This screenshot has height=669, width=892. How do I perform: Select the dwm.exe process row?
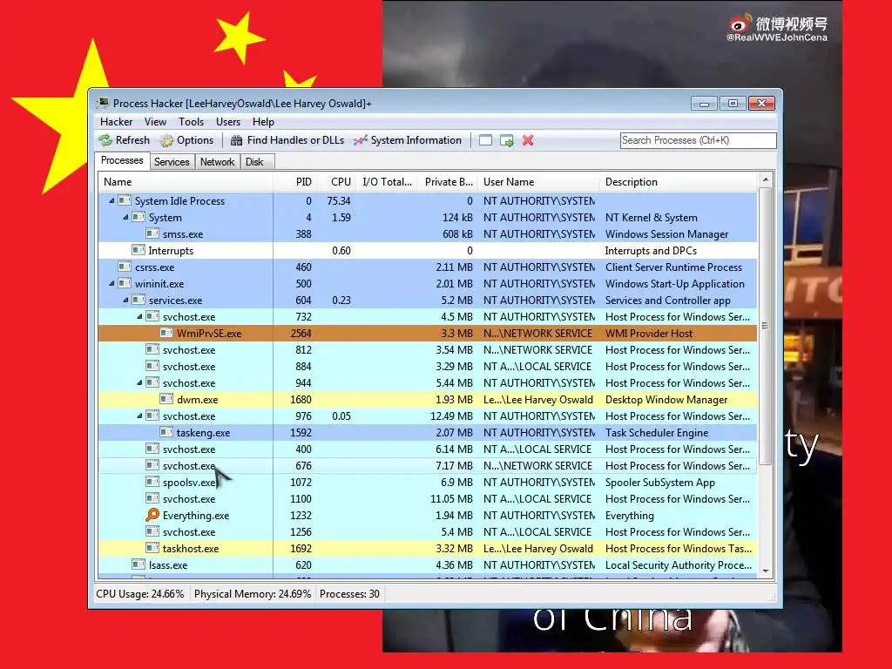click(428, 399)
